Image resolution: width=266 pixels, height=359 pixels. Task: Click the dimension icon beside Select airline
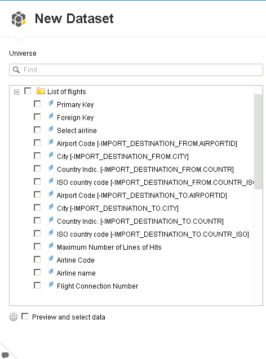tap(51, 130)
